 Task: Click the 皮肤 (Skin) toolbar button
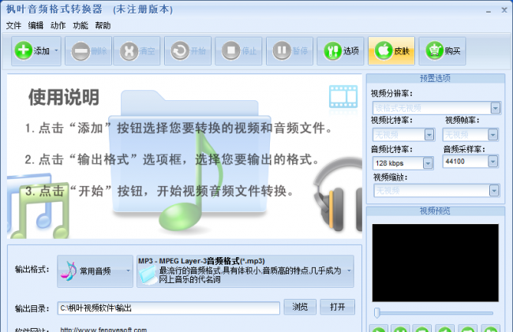[391, 51]
